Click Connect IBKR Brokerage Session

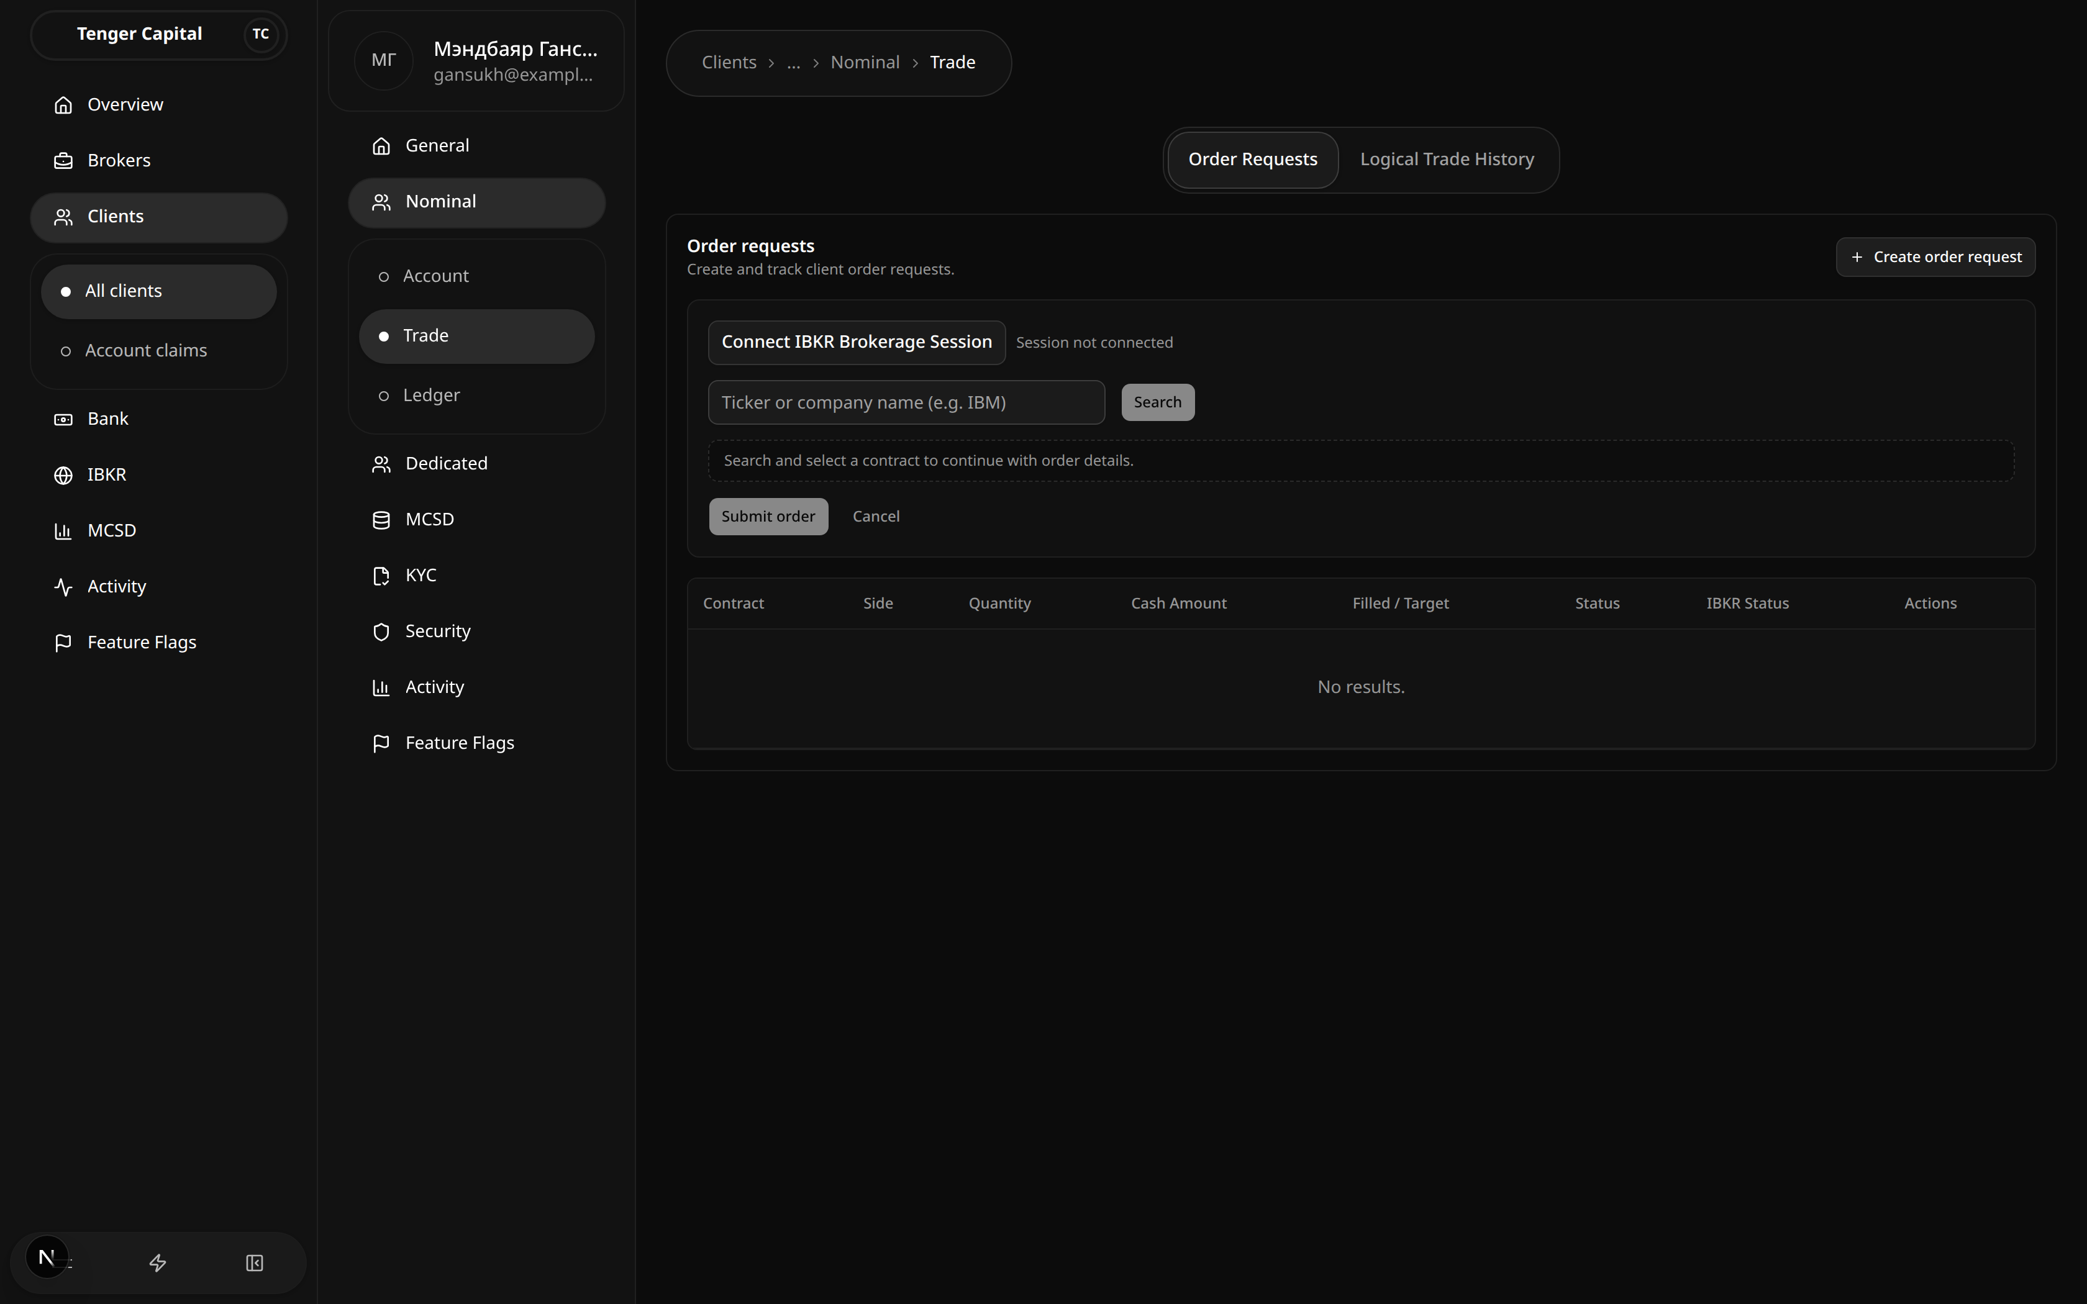(x=857, y=342)
